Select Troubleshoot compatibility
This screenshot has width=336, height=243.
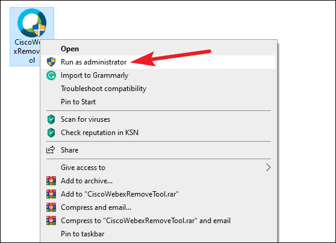click(158, 89)
